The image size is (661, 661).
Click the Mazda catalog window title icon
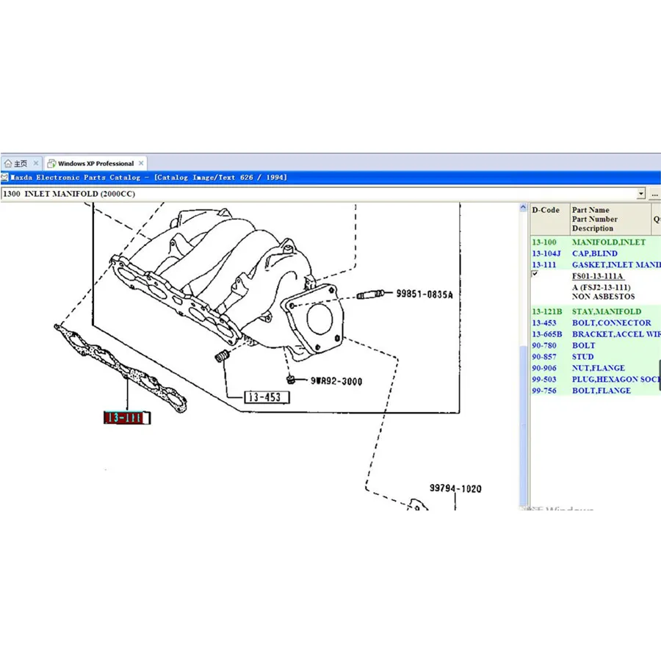coord(4,178)
